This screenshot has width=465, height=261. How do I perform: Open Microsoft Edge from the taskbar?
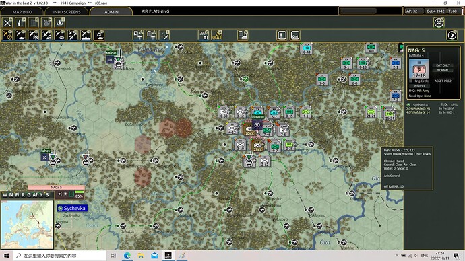pos(127,256)
